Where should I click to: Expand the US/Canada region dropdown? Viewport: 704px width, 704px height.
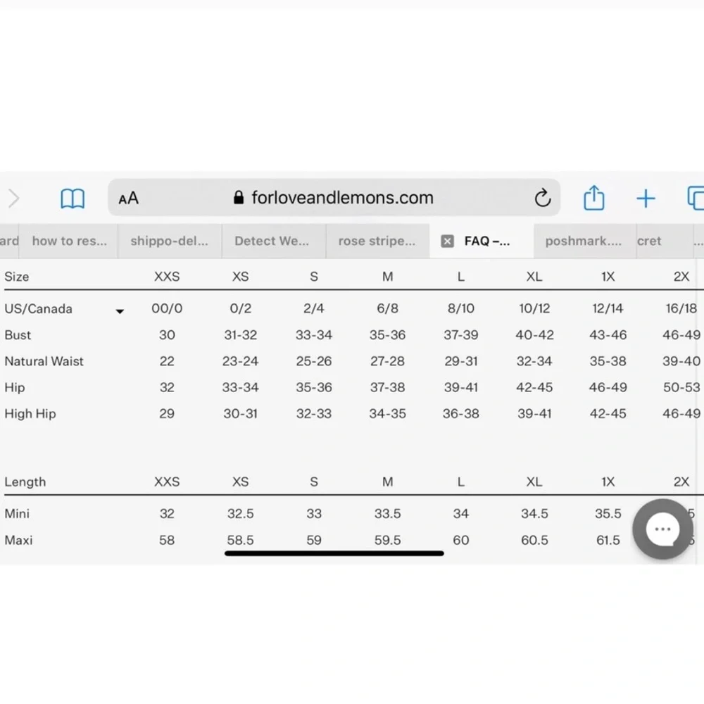point(120,310)
